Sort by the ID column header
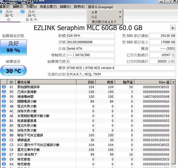This screenshot has height=168, width=178. click(x=11, y=82)
